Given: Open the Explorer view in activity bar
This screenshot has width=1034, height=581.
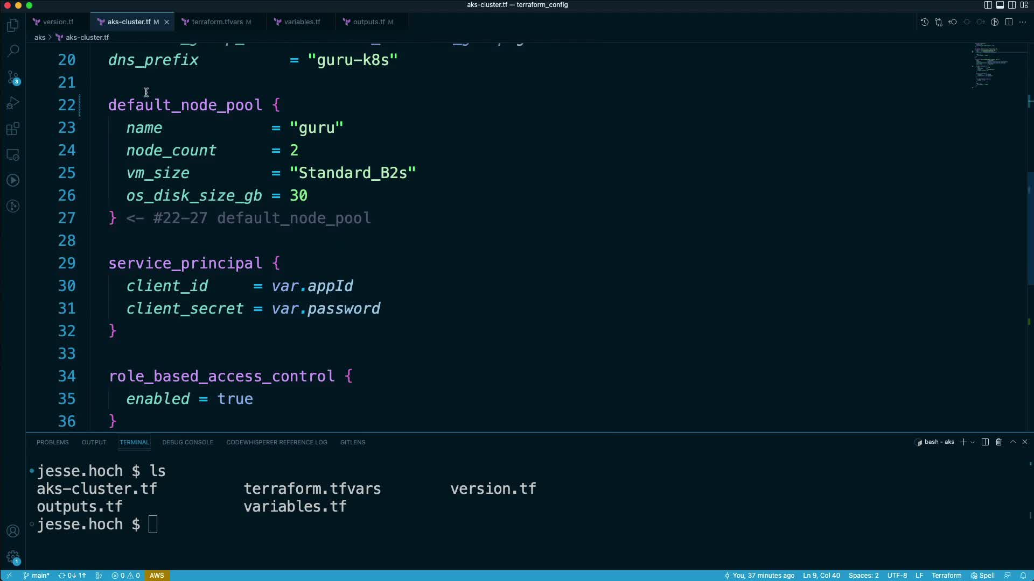Looking at the screenshot, I should tap(13, 25).
